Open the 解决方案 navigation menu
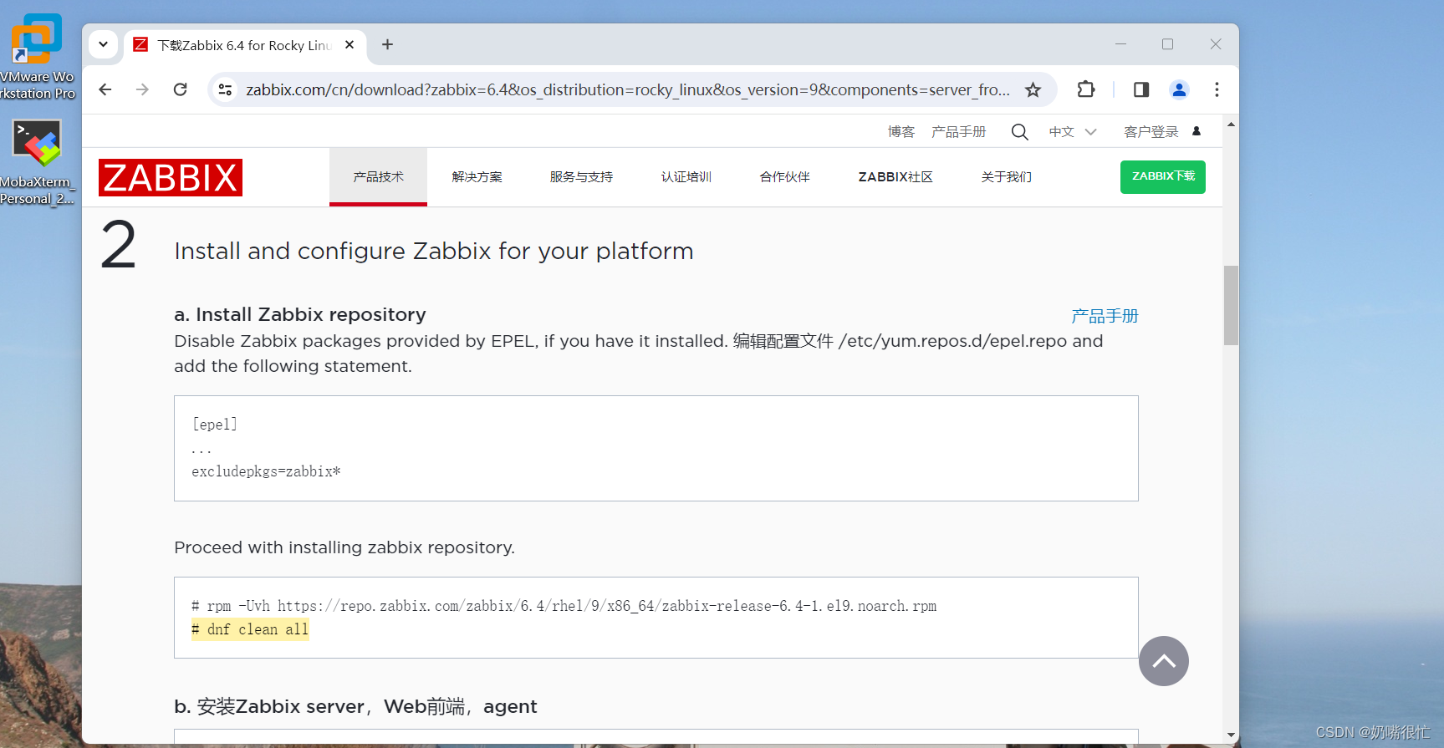 [x=477, y=177]
